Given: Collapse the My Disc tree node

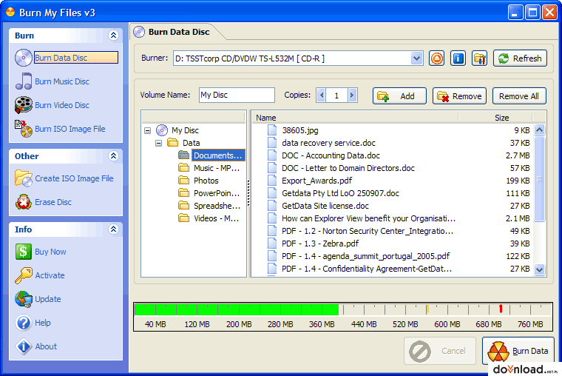Looking at the screenshot, I should [x=147, y=130].
